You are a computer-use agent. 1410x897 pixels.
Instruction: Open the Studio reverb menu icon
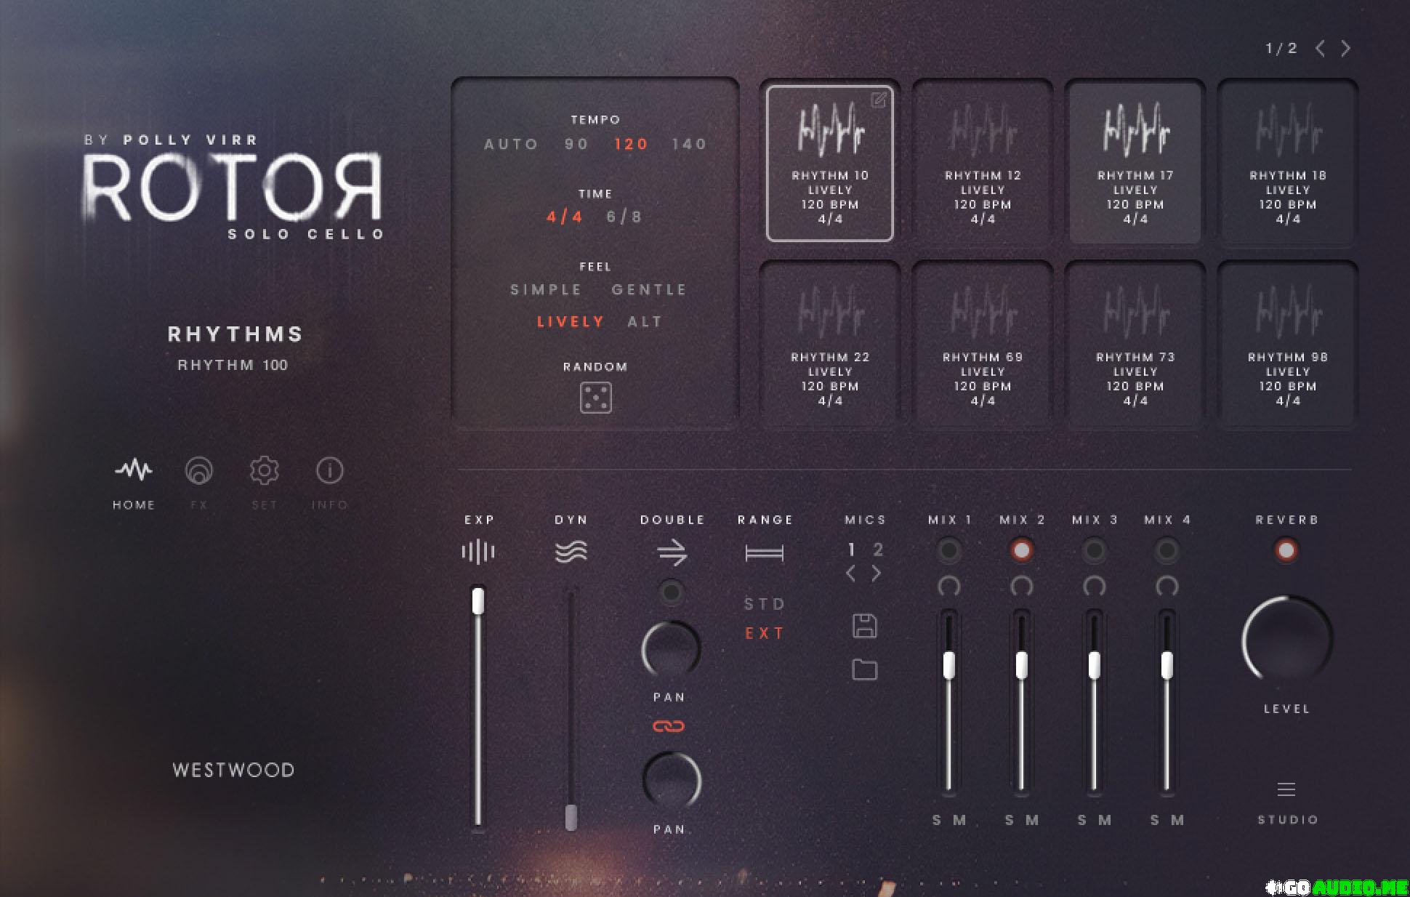click(x=1286, y=789)
